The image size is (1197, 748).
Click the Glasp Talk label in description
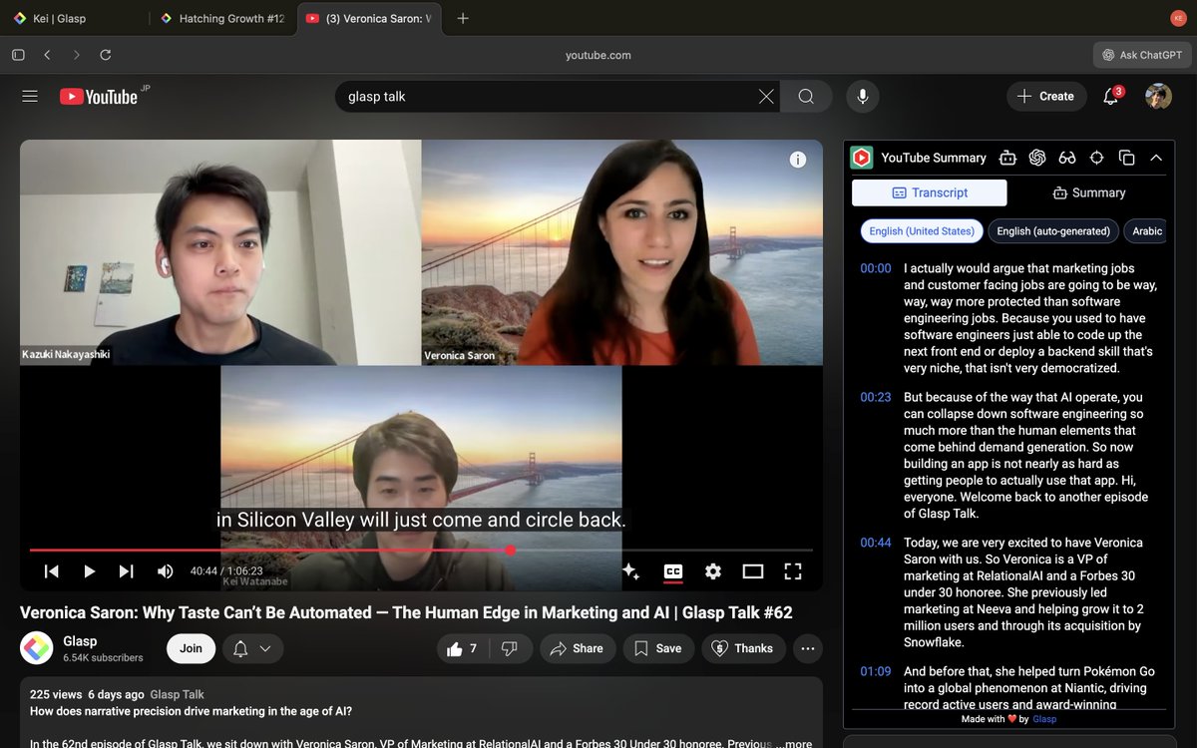pos(178,694)
